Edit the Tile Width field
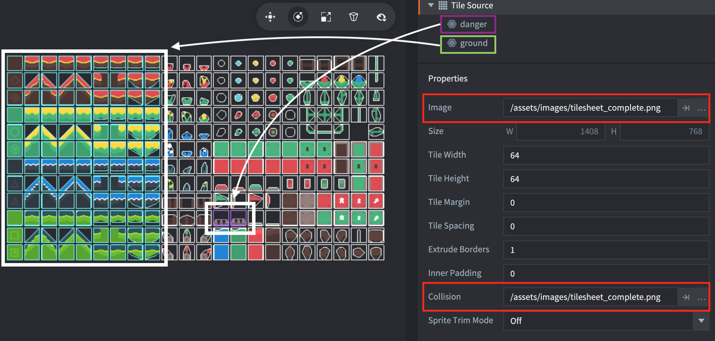The height and width of the screenshot is (341, 715). coord(606,155)
